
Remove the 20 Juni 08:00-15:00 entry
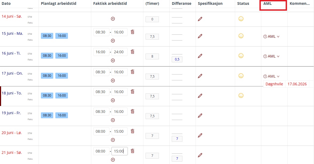pos(133,131)
